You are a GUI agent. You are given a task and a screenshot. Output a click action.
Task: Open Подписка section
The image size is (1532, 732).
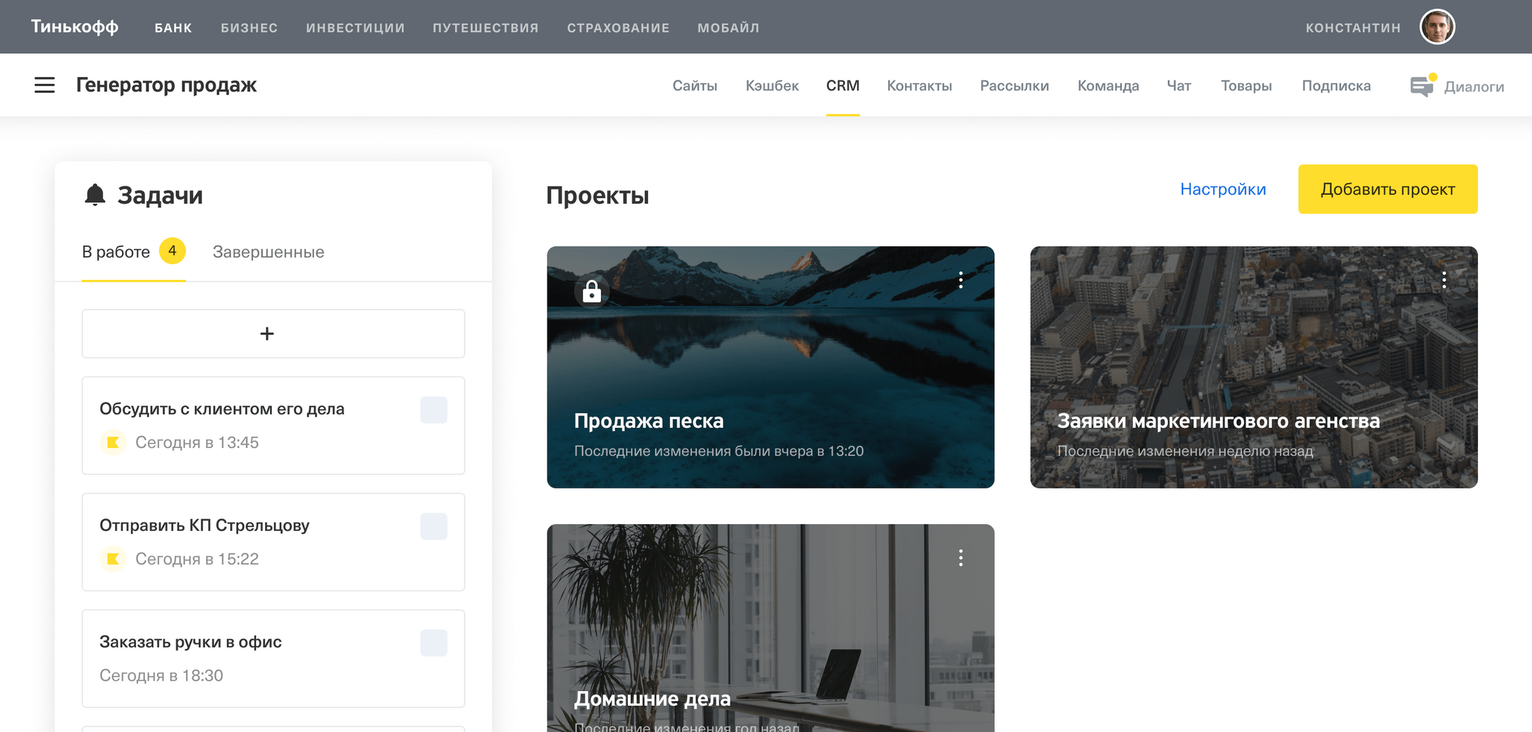click(1336, 85)
